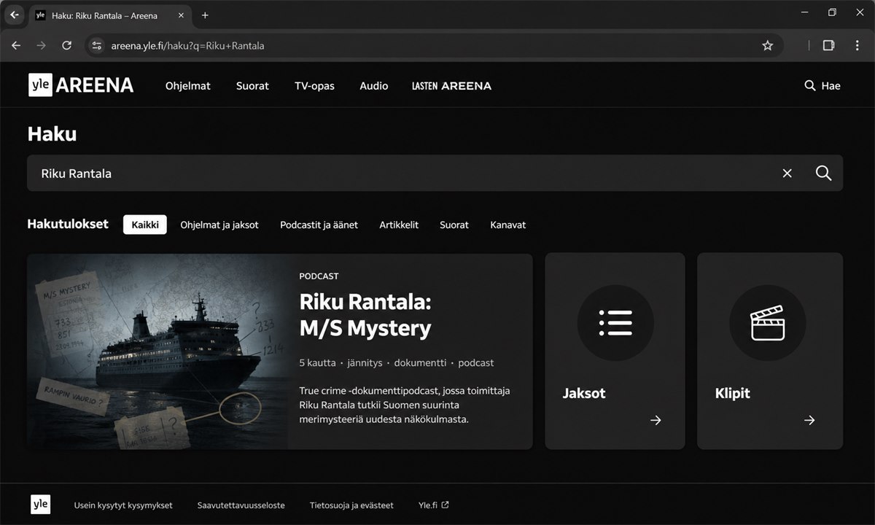The height and width of the screenshot is (525, 875).
Task: Click the 5 kautta text
Action: click(x=317, y=362)
